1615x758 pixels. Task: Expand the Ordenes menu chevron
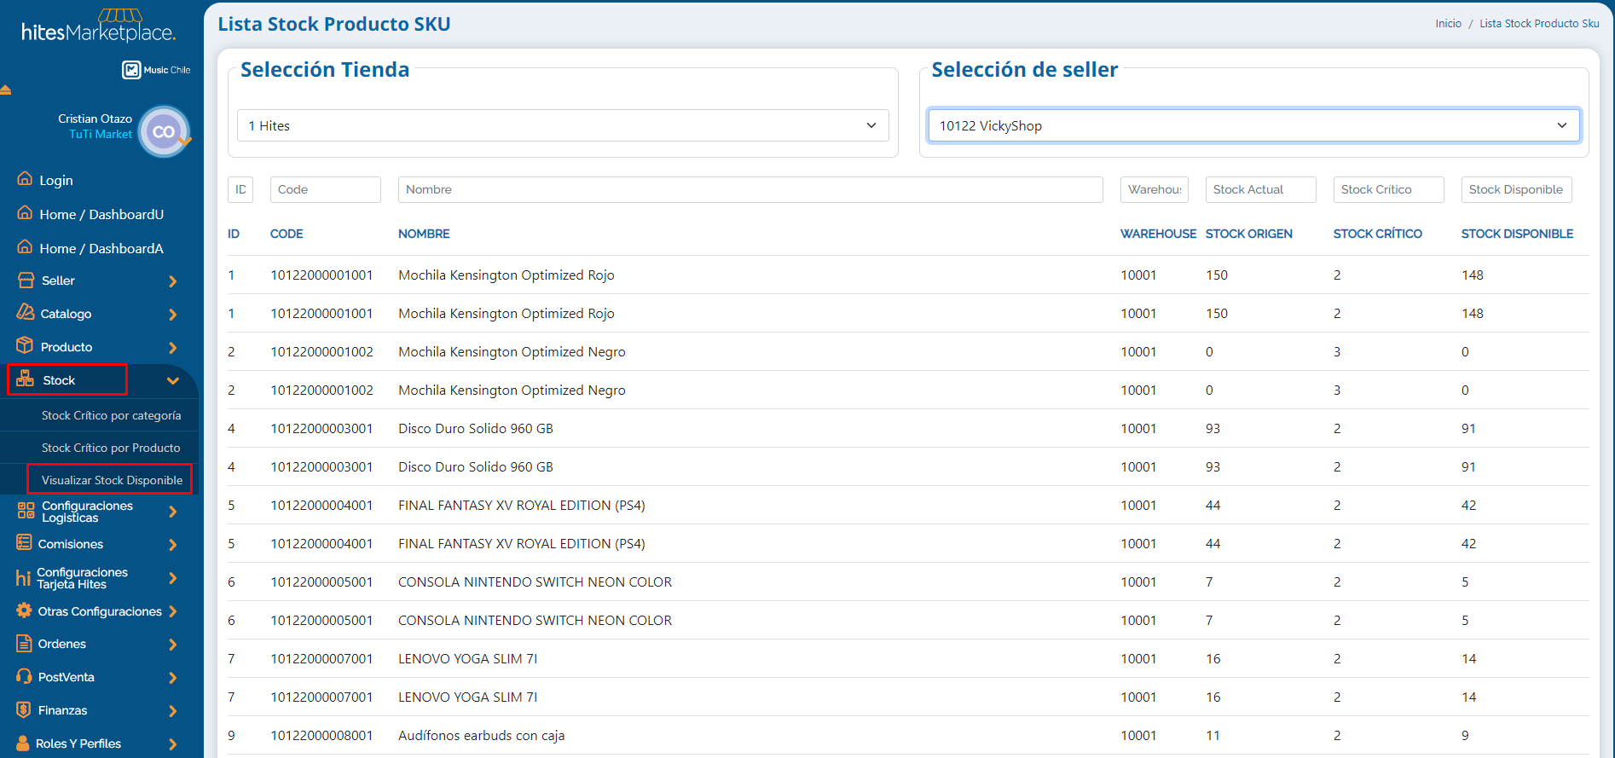click(x=173, y=645)
